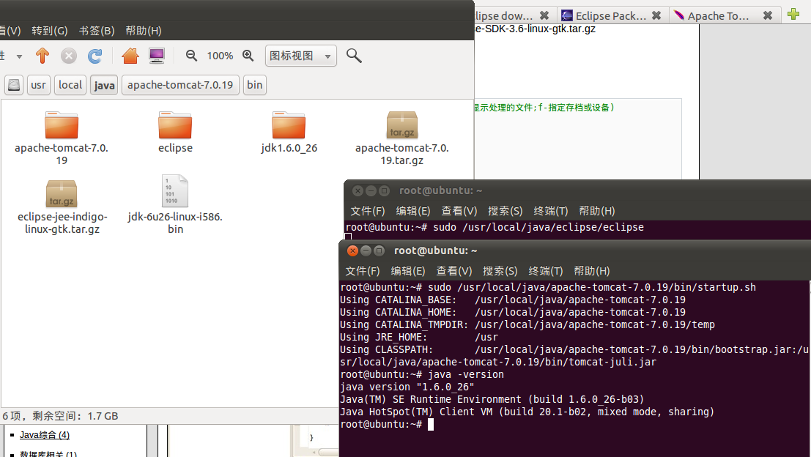Switch to the Eclipse Pack... browser tab
Viewport: 811px width, 457px height.
(611, 15)
